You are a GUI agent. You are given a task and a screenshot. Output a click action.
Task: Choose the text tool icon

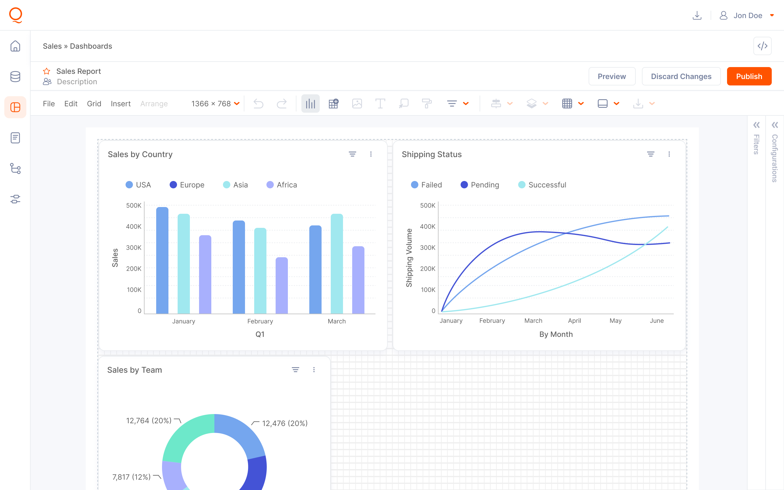click(380, 104)
